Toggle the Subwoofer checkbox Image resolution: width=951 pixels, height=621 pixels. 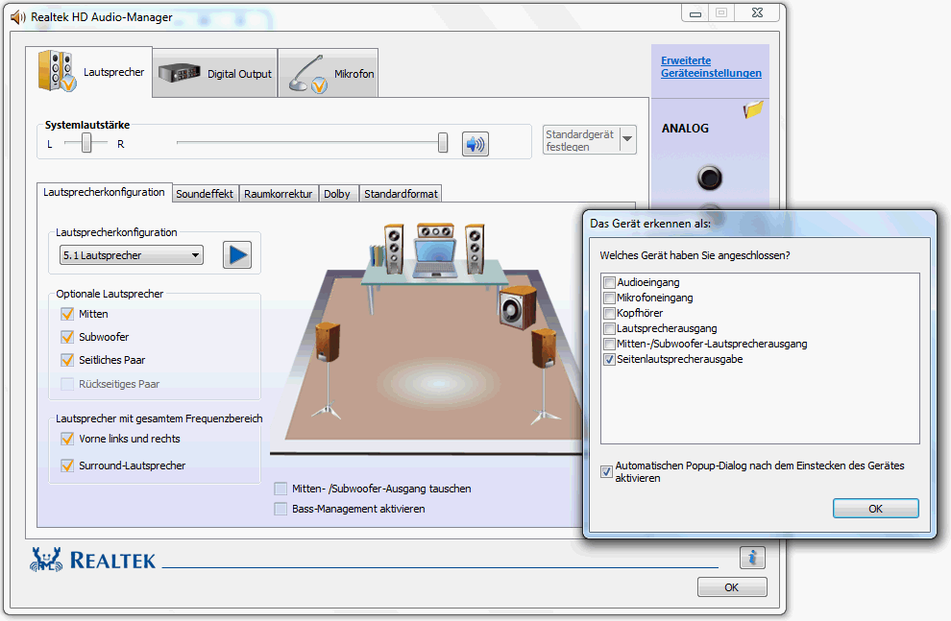pos(67,337)
